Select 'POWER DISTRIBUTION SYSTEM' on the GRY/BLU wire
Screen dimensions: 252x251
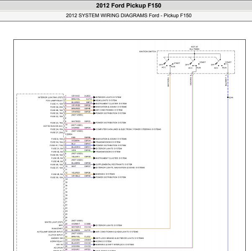click(111, 177)
